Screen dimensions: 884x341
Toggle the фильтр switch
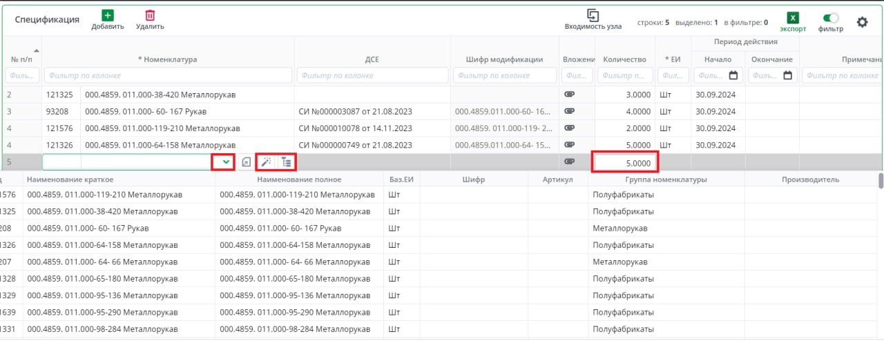tap(831, 19)
